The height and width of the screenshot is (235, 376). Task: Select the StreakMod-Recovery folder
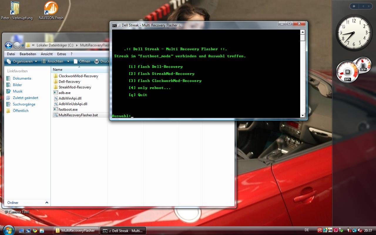tap(72, 87)
